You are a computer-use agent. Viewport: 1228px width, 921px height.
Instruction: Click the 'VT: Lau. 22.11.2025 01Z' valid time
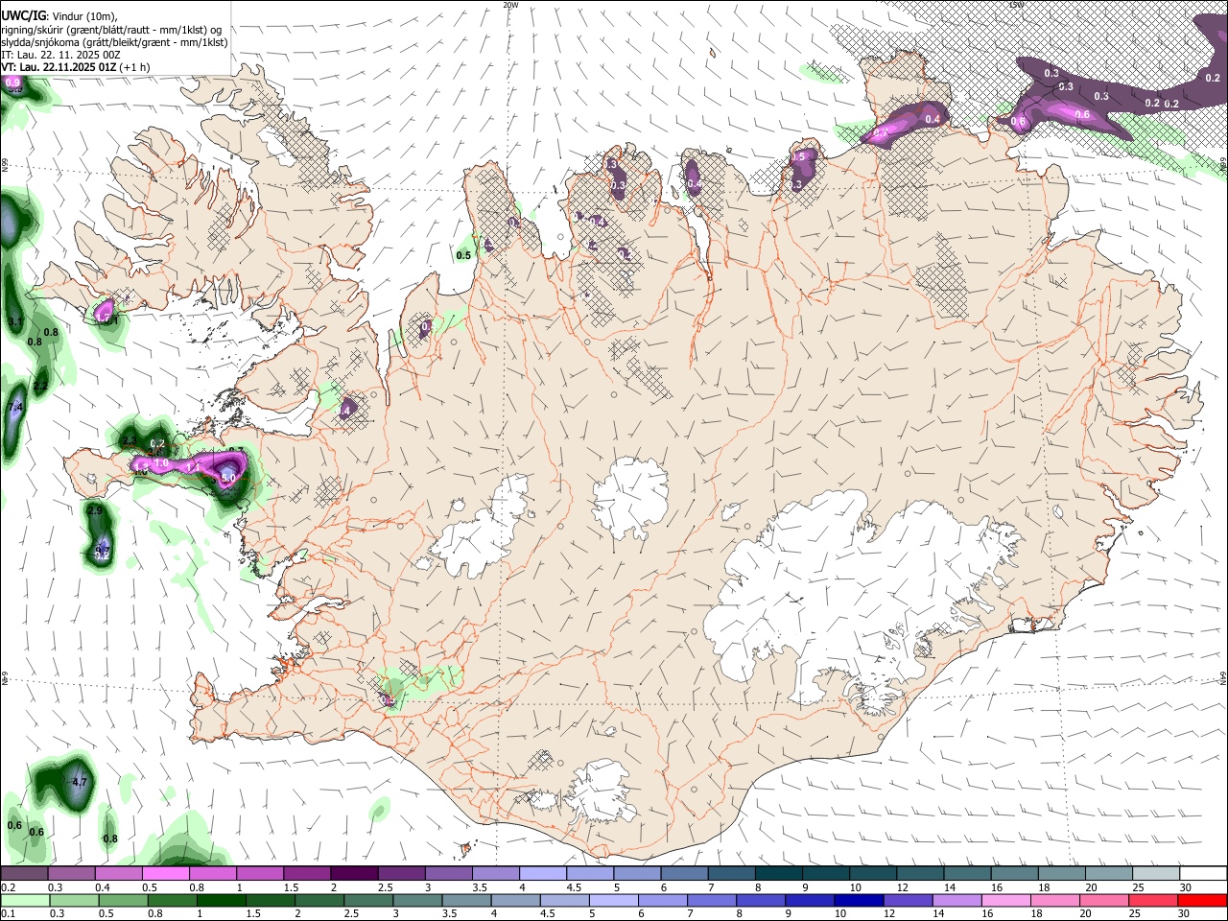58,67
